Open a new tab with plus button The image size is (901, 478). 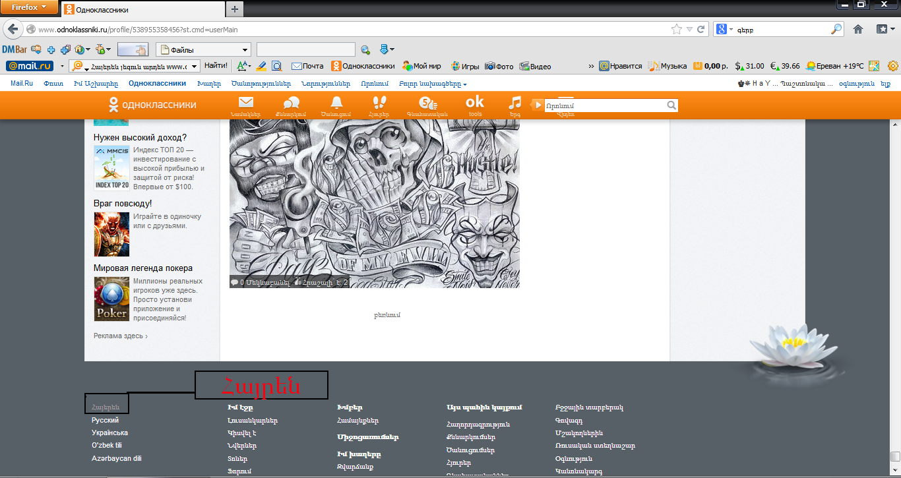(234, 9)
